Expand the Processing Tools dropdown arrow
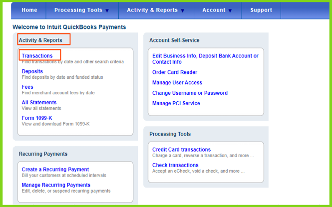 (107, 10)
